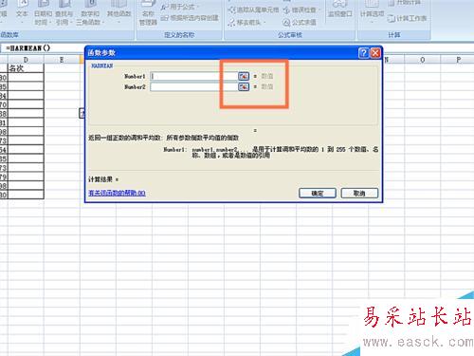
Task: Click inside the Number1 input field
Action: (x=193, y=76)
